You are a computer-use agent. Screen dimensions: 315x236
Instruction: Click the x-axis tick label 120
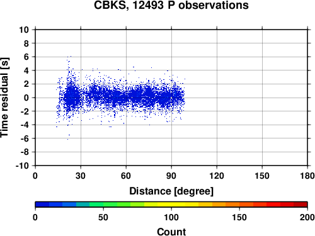click(x=217, y=176)
